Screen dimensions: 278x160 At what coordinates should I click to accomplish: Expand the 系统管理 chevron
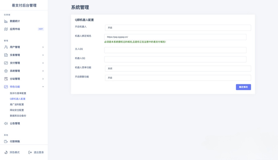click(x=43, y=71)
